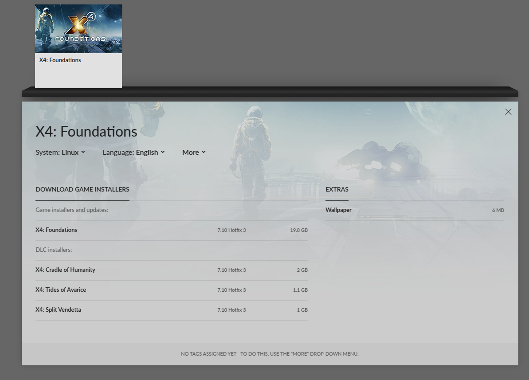Image resolution: width=529 pixels, height=380 pixels.
Task: Click the version text in Tides of Avarice row
Action: [231, 290]
